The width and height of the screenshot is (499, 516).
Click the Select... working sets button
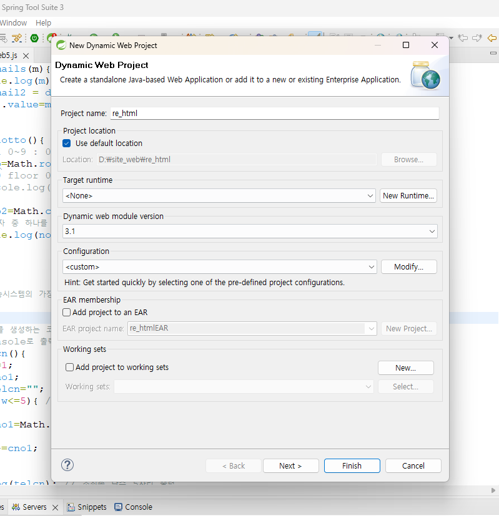pyautogui.click(x=406, y=387)
